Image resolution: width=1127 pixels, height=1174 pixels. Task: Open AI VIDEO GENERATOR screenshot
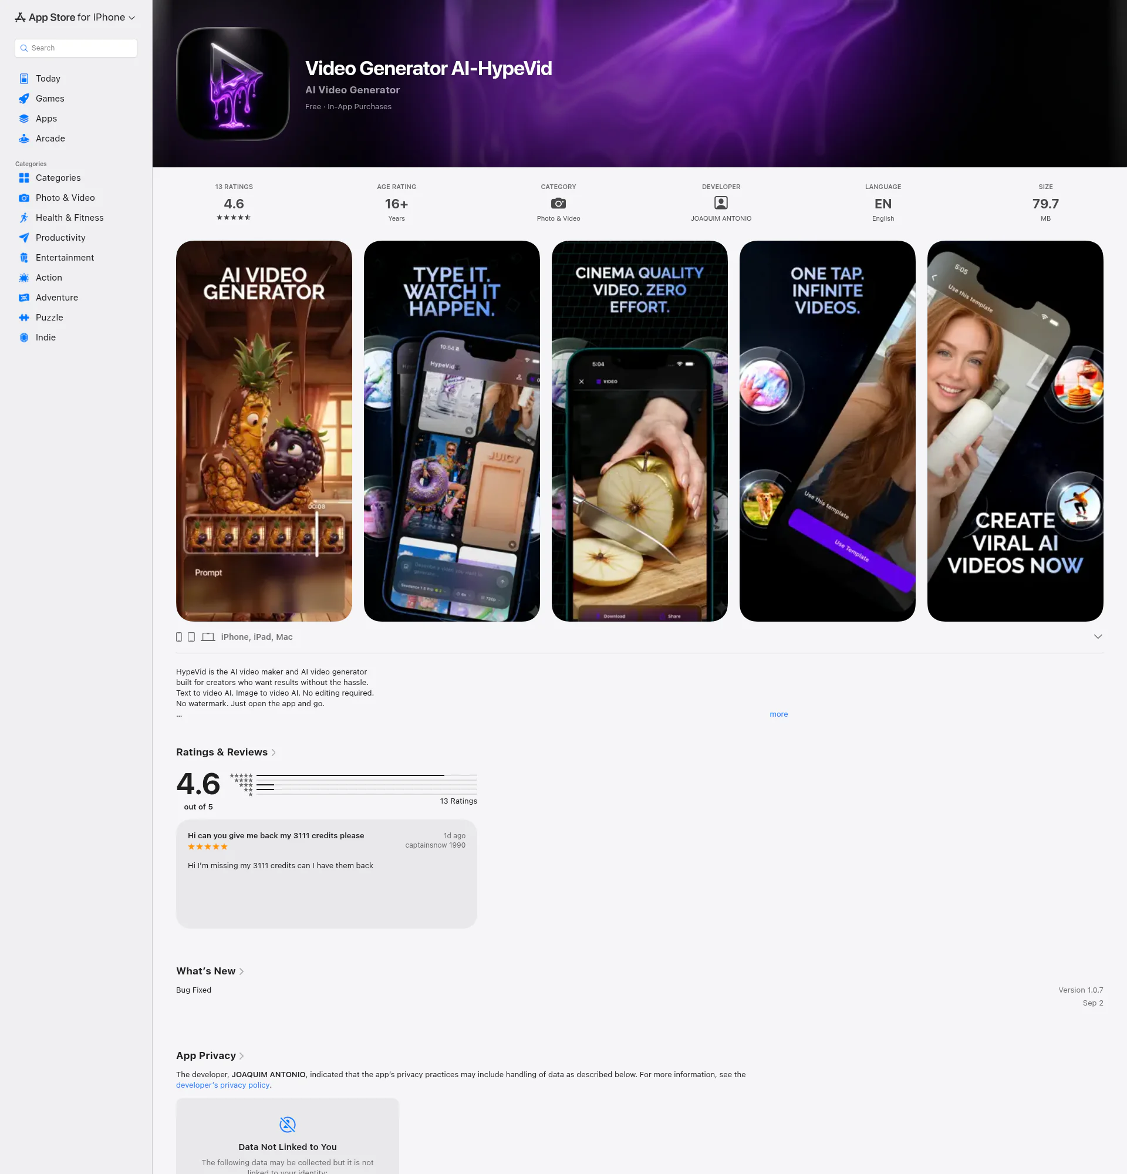tap(264, 431)
